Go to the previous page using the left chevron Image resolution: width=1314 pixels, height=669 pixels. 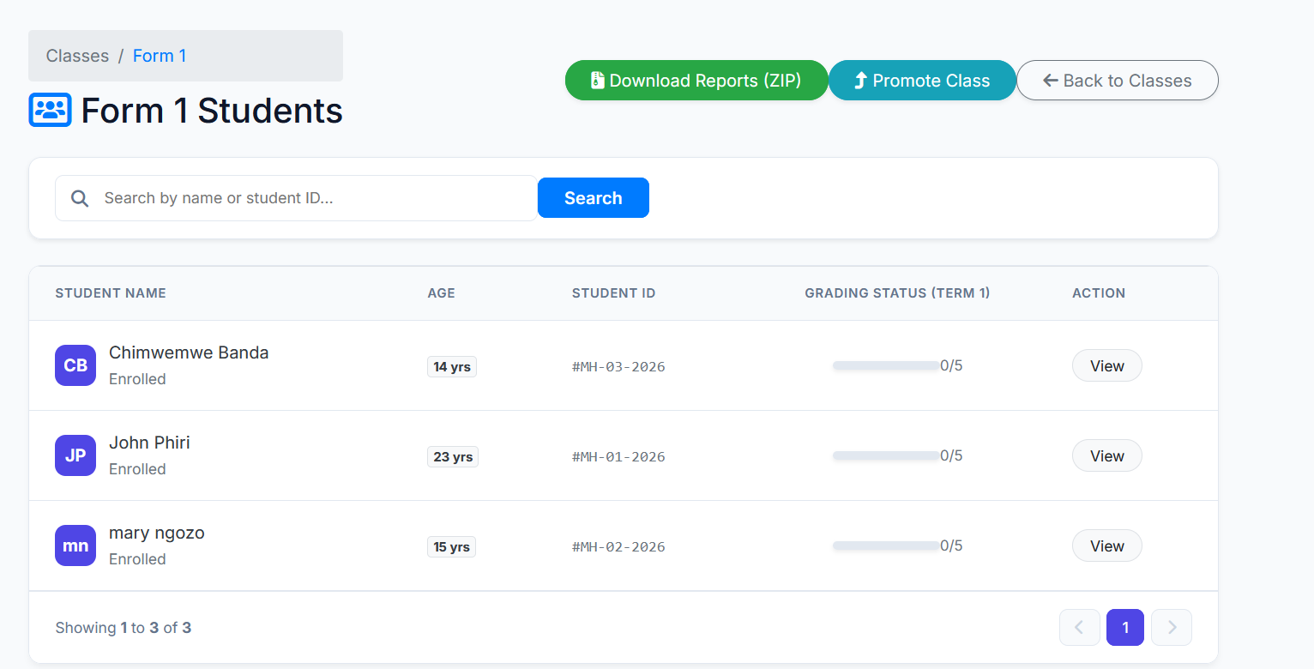pyautogui.click(x=1079, y=628)
